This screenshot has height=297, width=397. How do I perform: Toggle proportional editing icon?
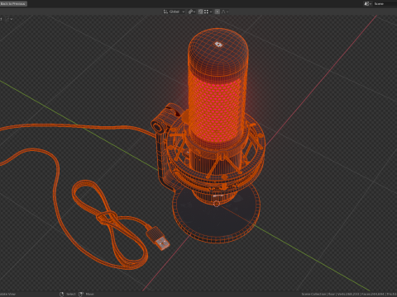(218, 12)
